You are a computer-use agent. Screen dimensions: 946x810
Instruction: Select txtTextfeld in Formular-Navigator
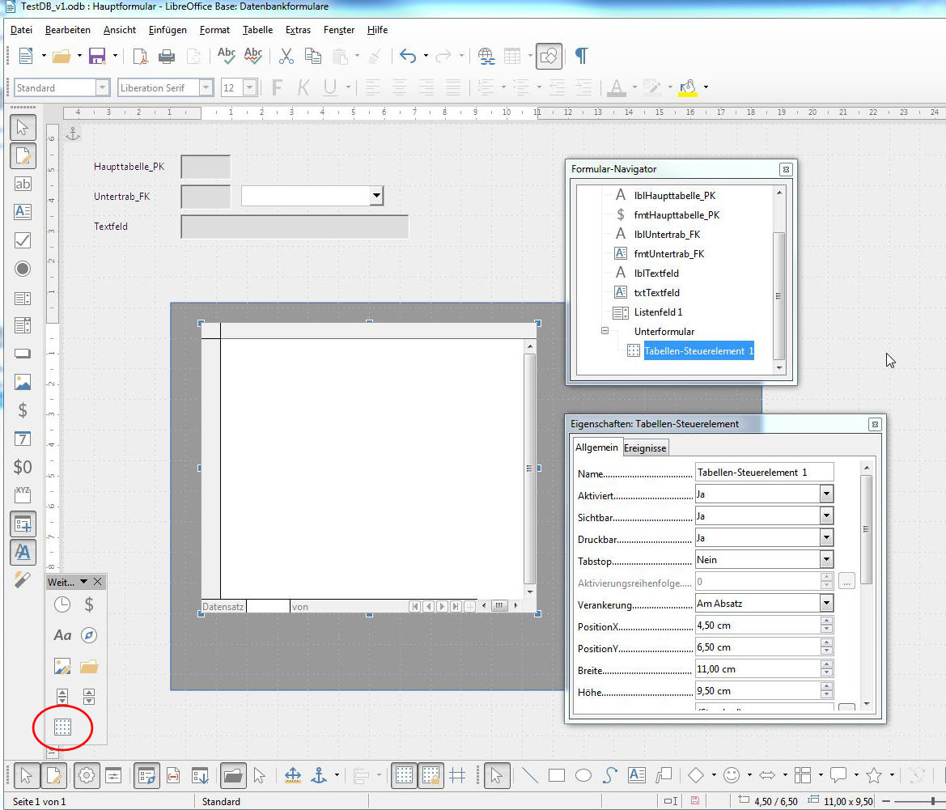(656, 292)
